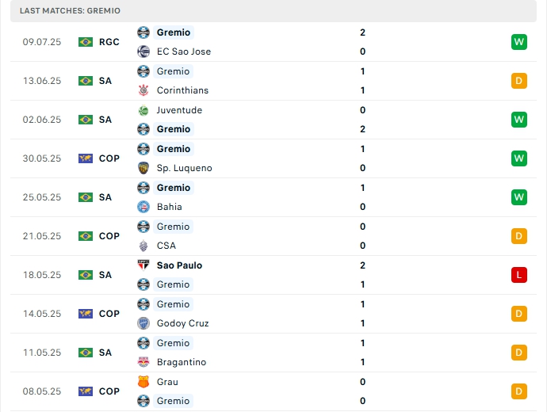The height and width of the screenshot is (412, 547).
Task: Click the CSA team crest icon
Action: click(x=143, y=246)
